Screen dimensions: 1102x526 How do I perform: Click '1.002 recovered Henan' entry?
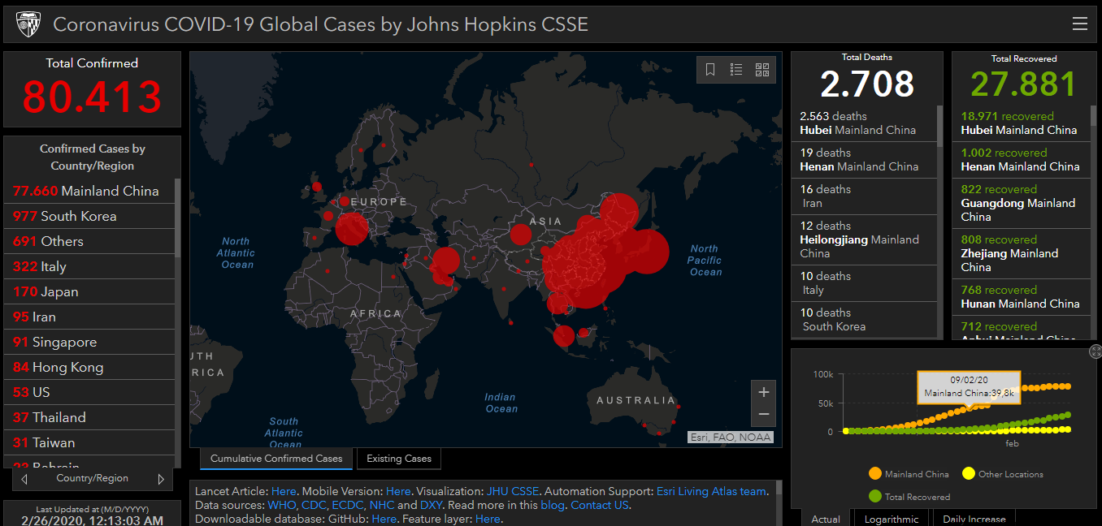tap(1021, 160)
